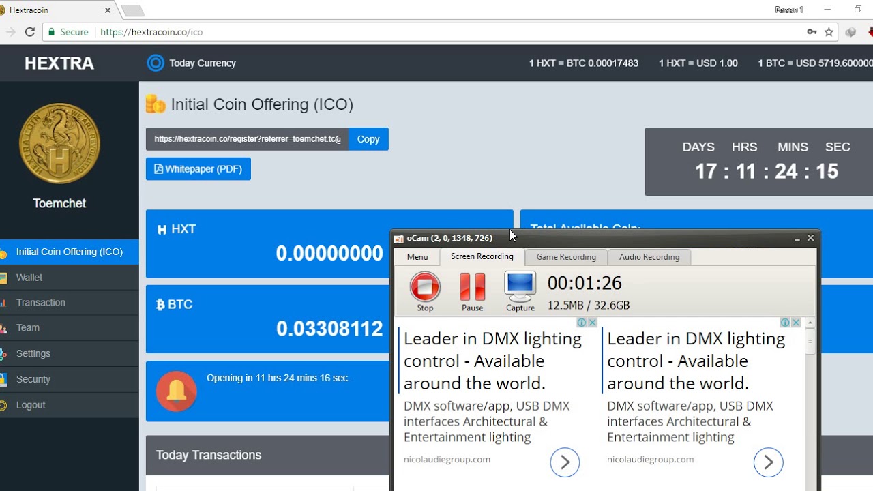Click the Person 1 profile button
Screen dimensions: 873x491
789,10
